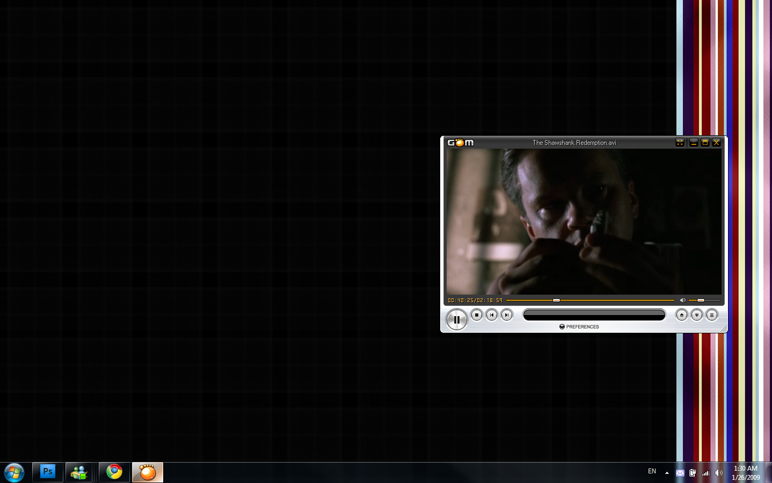
Task: Click the network signal tray icon
Action: point(705,473)
